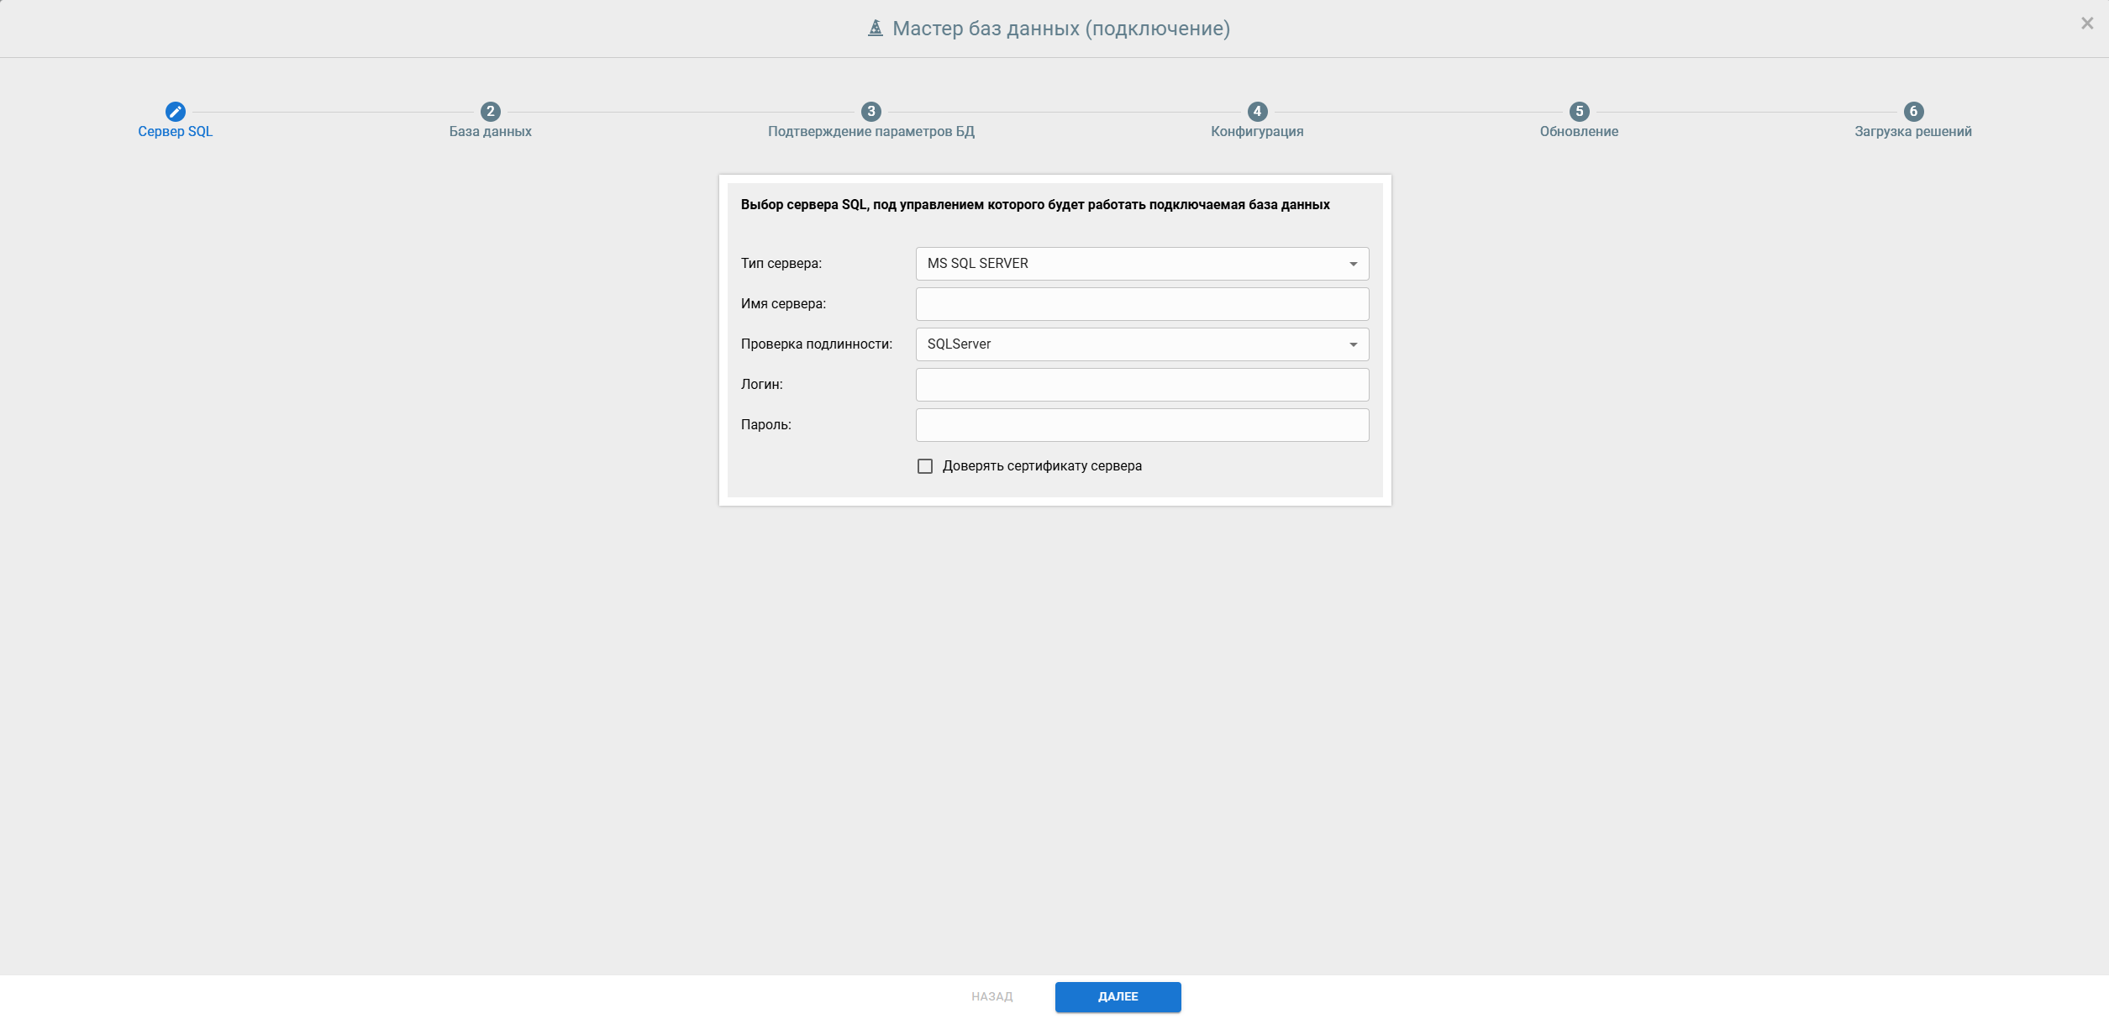Screen dimensions: 2109x1019
Task: Expand the Проверка подлинности dropdown
Action: pyautogui.click(x=1353, y=344)
